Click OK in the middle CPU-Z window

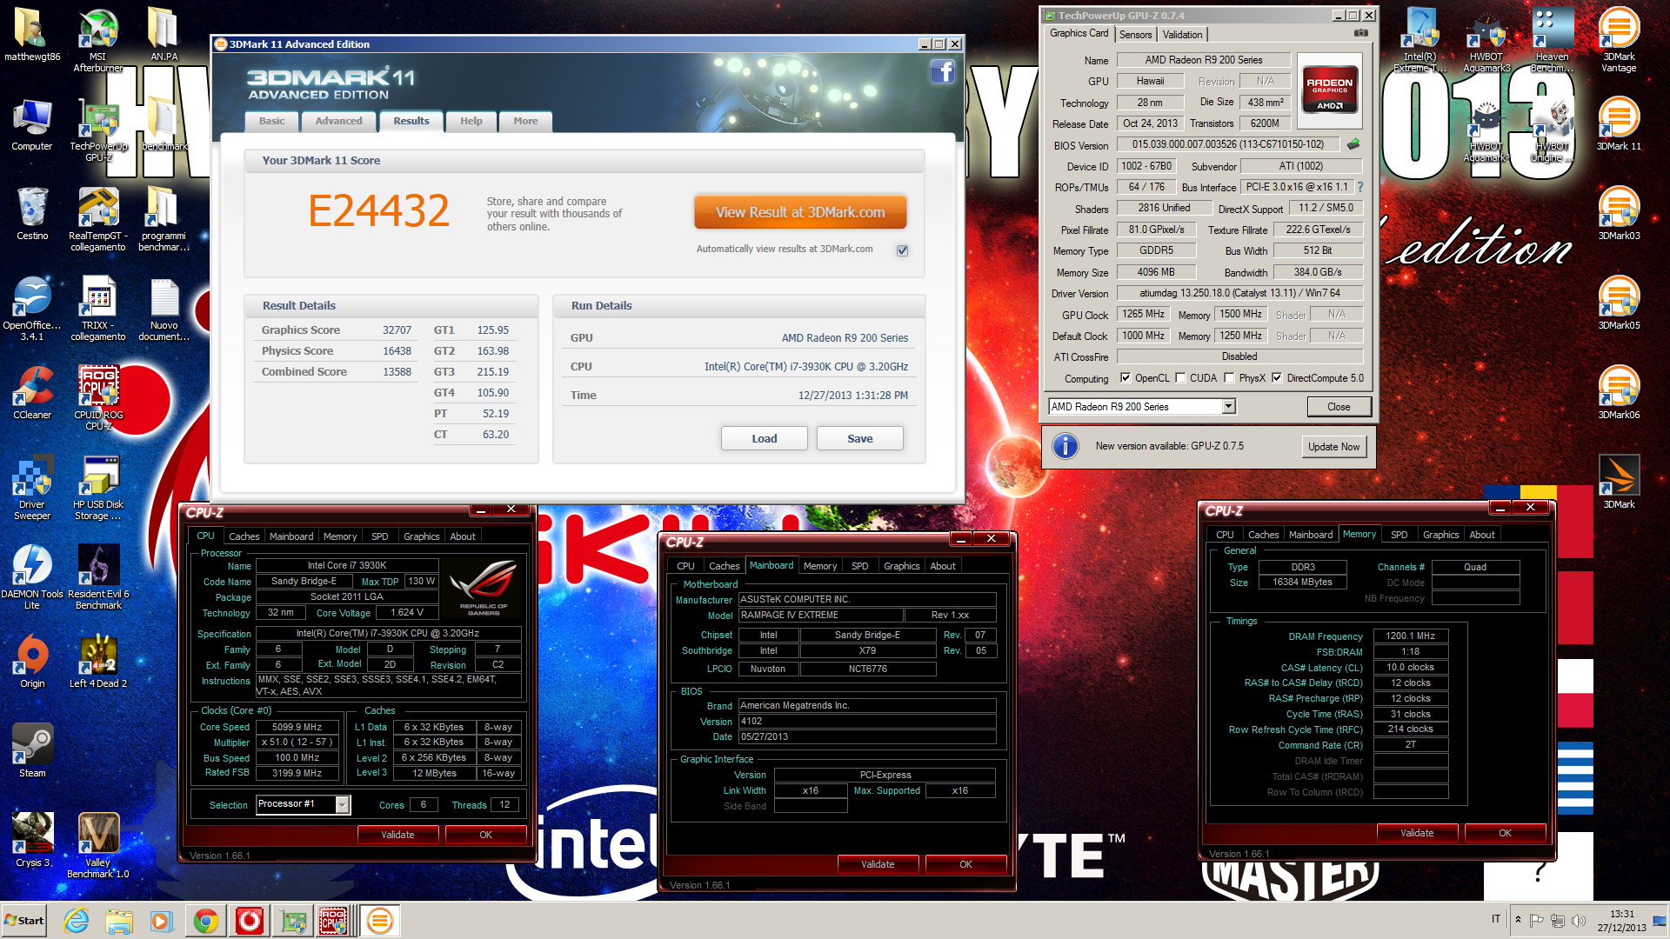(965, 864)
